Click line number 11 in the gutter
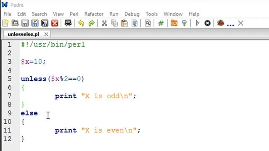 pyautogui.click(x=8, y=130)
